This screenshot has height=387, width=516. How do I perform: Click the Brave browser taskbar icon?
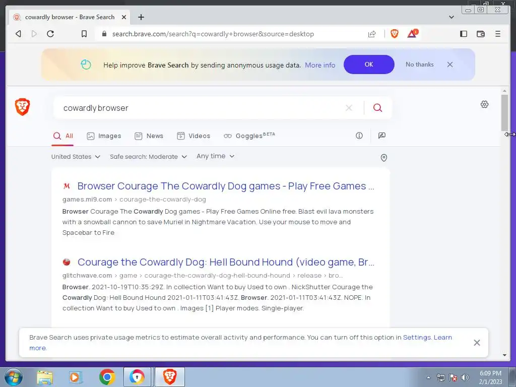(170, 377)
